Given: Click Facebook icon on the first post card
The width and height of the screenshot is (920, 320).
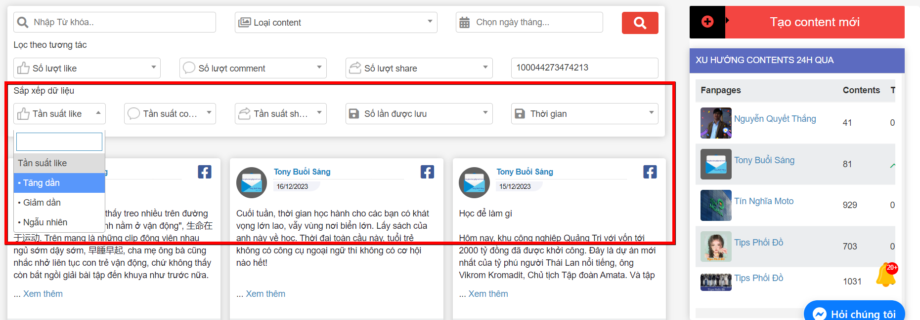Looking at the screenshot, I should click(205, 172).
